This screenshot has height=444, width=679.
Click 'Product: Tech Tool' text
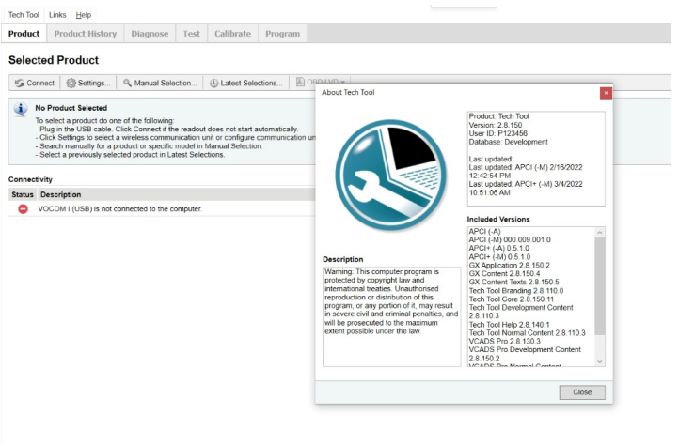click(x=498, y=116)
